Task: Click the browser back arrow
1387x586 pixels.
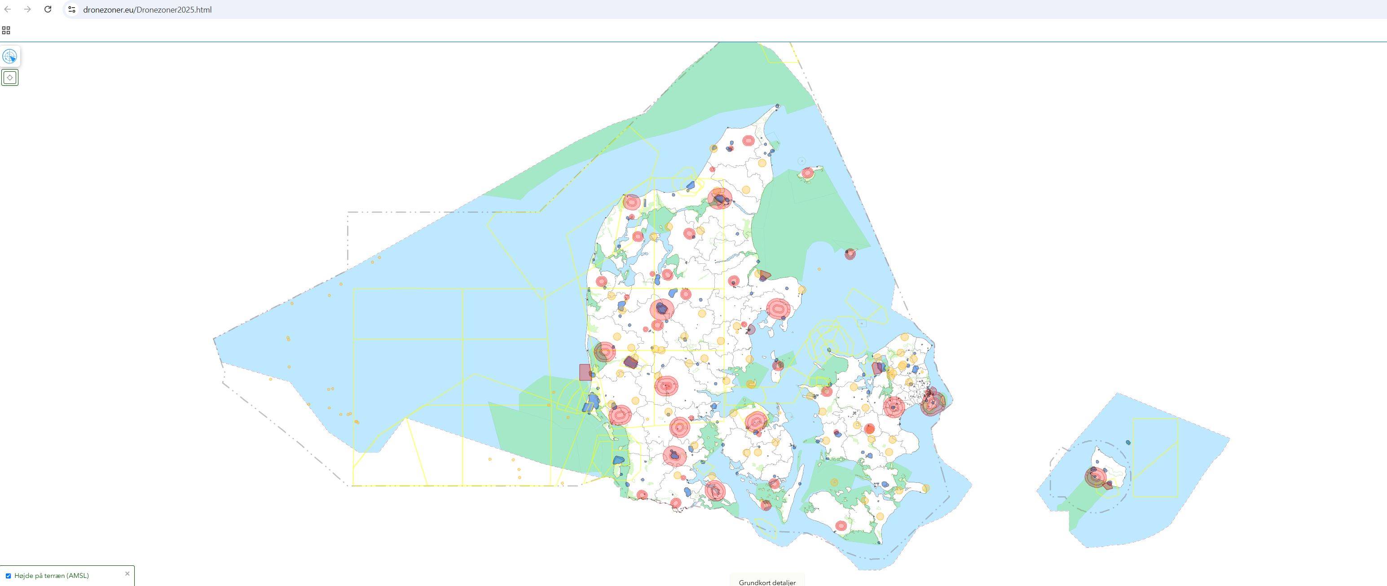Action: (x=8, y=9)
